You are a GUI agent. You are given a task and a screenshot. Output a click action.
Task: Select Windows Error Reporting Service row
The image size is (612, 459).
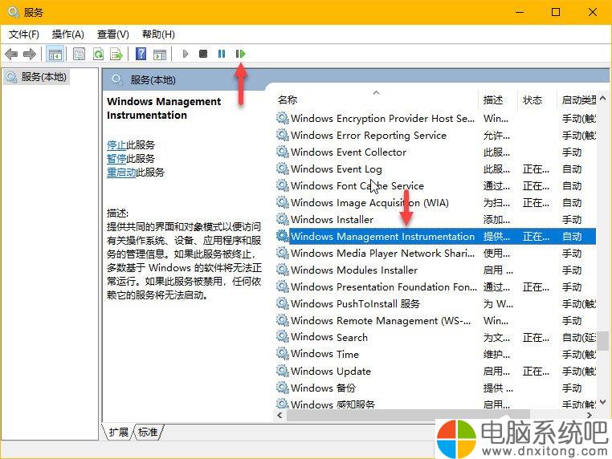[x=435, y=136]
